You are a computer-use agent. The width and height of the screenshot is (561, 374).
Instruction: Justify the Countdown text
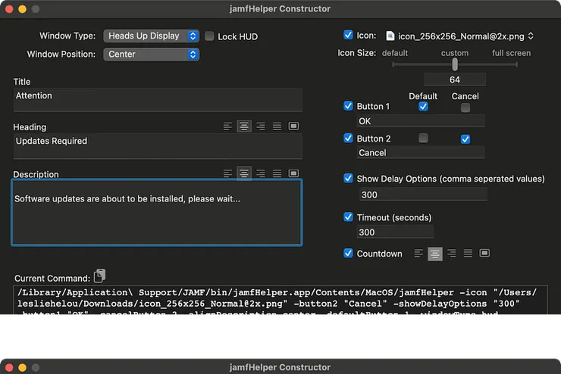click(468, 254)
